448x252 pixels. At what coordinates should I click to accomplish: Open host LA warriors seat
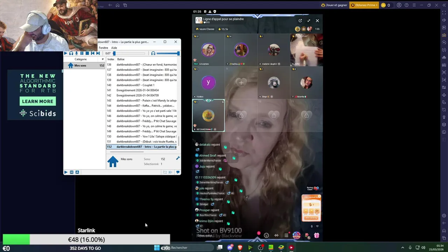208,50
